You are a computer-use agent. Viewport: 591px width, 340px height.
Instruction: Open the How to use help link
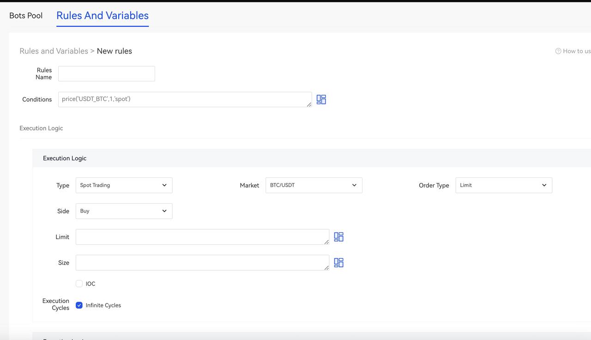pos(576,51)
